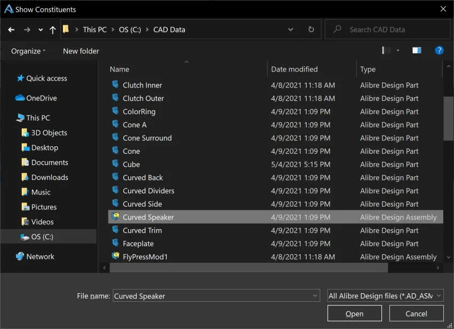Open the recent locations dropdown arrow
This screenshot has width=454, height=329.
41,30
